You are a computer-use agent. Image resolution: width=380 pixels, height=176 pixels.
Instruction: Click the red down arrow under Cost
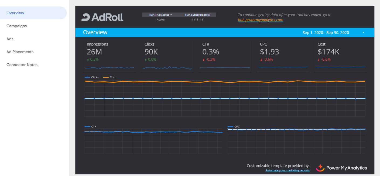319,60
